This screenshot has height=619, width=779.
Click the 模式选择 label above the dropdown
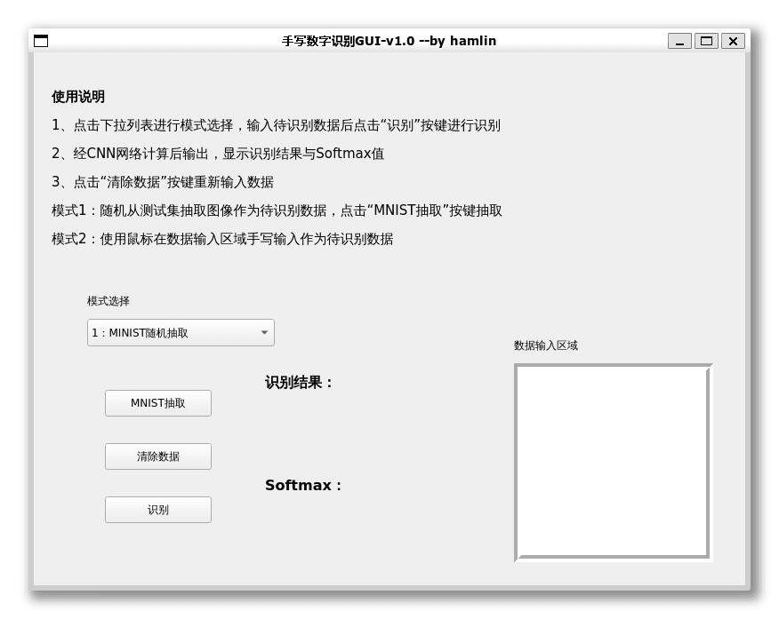point(107,302)
